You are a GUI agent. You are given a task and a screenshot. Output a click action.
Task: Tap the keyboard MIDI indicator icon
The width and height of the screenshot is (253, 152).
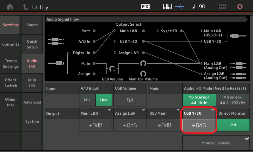click(168, 7)
